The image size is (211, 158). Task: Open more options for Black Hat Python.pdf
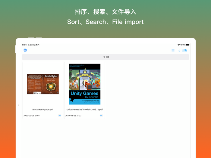click(60, 116)
